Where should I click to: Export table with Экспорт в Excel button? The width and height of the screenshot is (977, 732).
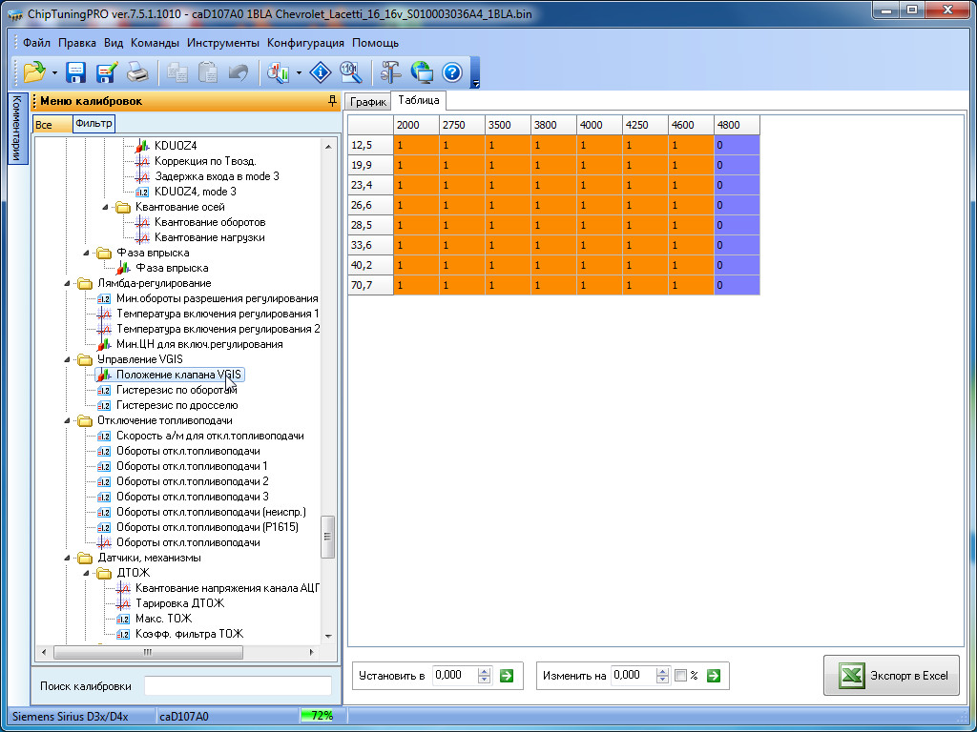892,675
